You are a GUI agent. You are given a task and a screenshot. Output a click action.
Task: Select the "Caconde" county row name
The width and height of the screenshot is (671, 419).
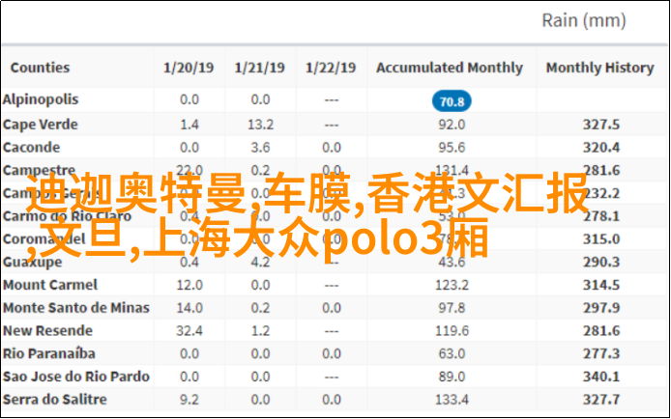[31, 148]
